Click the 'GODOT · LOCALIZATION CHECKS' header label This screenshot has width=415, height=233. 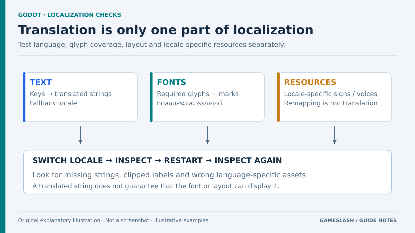point(70,15)
